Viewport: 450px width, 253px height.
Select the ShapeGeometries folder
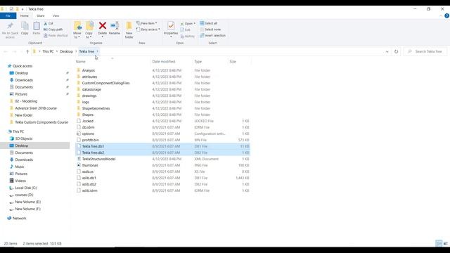pos(96,108)
